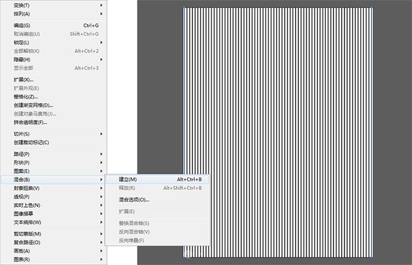412x265 pixels.
Task: Choose 创建裁切标记(C) from the menu
Action: 31,142
